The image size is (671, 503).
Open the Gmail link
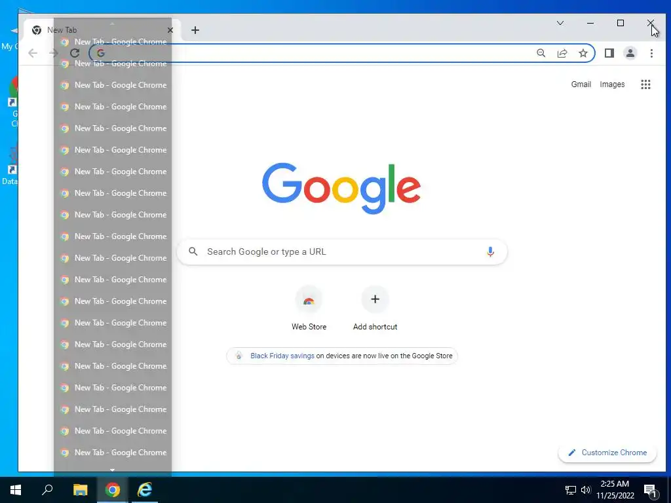(x=581, y=84)
